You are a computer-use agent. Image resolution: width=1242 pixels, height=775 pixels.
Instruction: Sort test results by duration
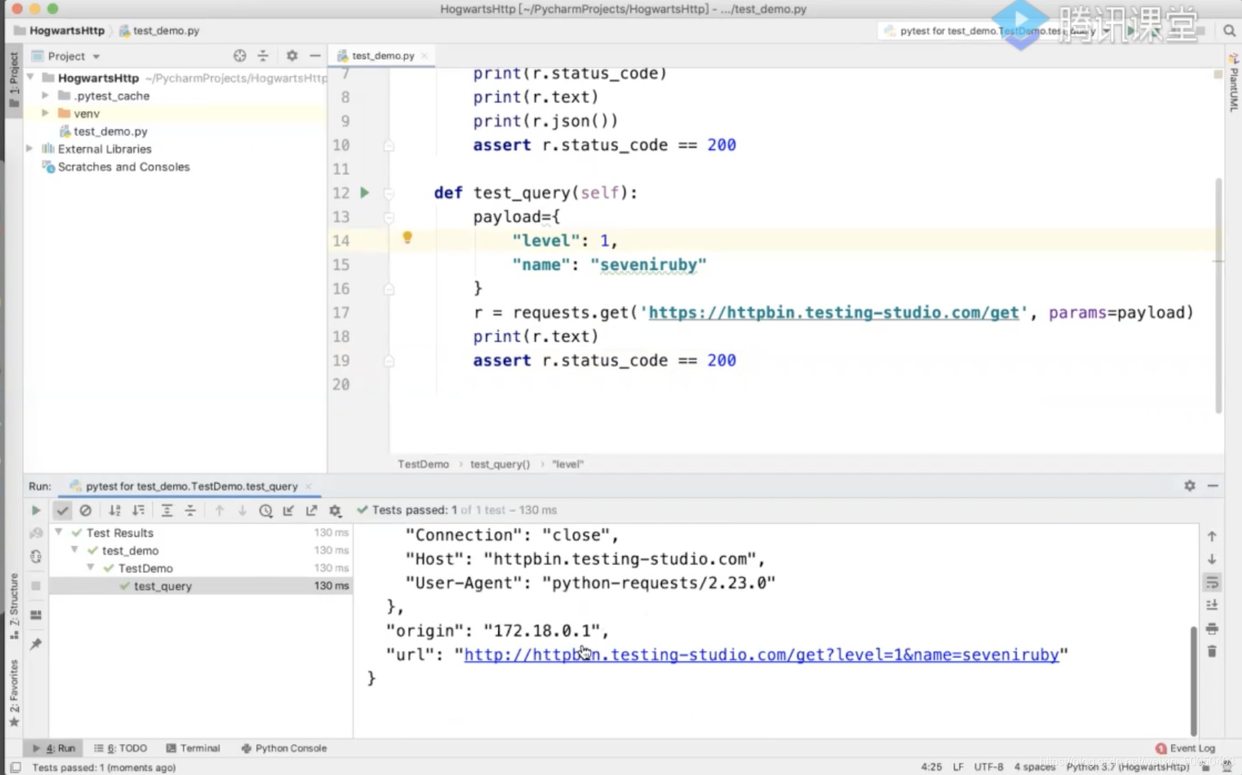pyautogui.click(x=139, y=510)
